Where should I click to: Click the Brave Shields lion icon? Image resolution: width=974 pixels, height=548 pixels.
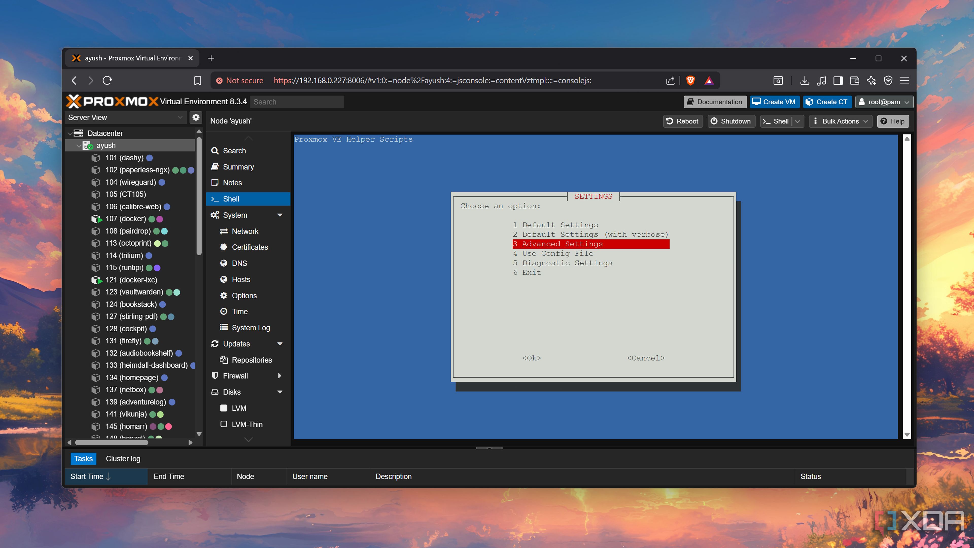pyautogui.click(x=690, y=80)
